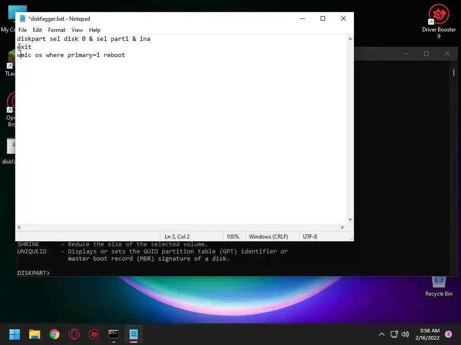Image resolution: width=461 pixels, height=345 pixels.
Task: Click the Notepad taskbar icon
Action: (134, 334)
